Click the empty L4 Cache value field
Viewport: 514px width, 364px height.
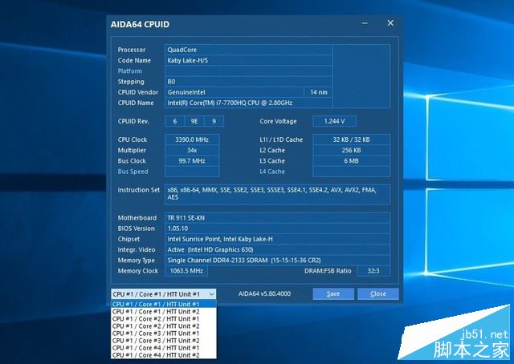tap(352, 172)
